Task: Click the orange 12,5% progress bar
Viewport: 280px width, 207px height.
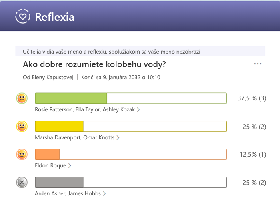Action: [131, 154]
